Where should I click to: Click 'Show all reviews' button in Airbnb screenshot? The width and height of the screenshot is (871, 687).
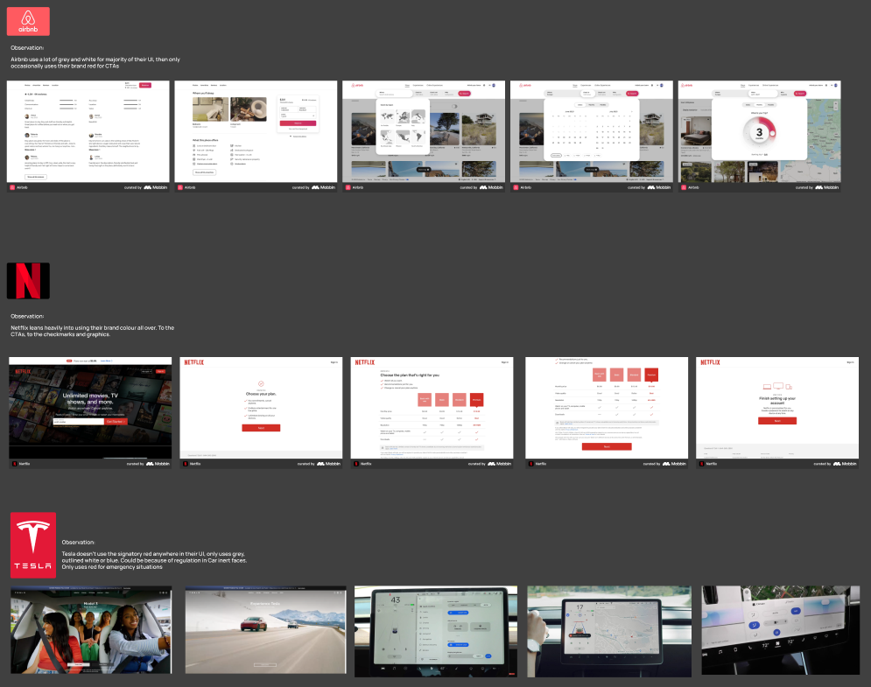tap(36, 177)
